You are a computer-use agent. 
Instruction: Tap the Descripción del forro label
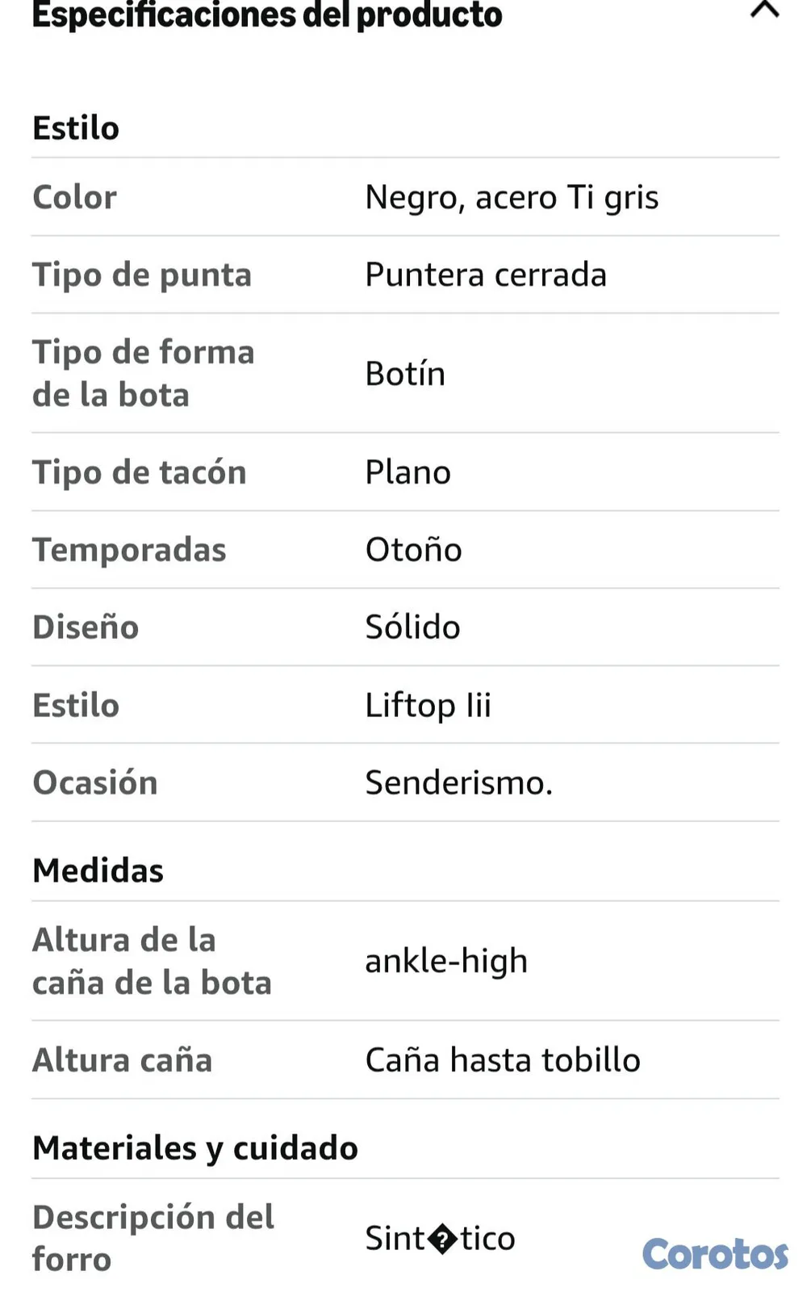[x=153, y=1238]
